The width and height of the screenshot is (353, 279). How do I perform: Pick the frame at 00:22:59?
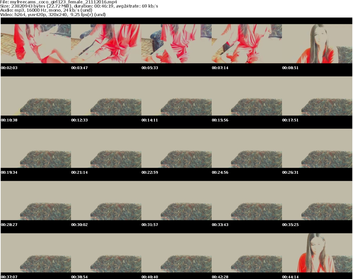pos(176,148)
